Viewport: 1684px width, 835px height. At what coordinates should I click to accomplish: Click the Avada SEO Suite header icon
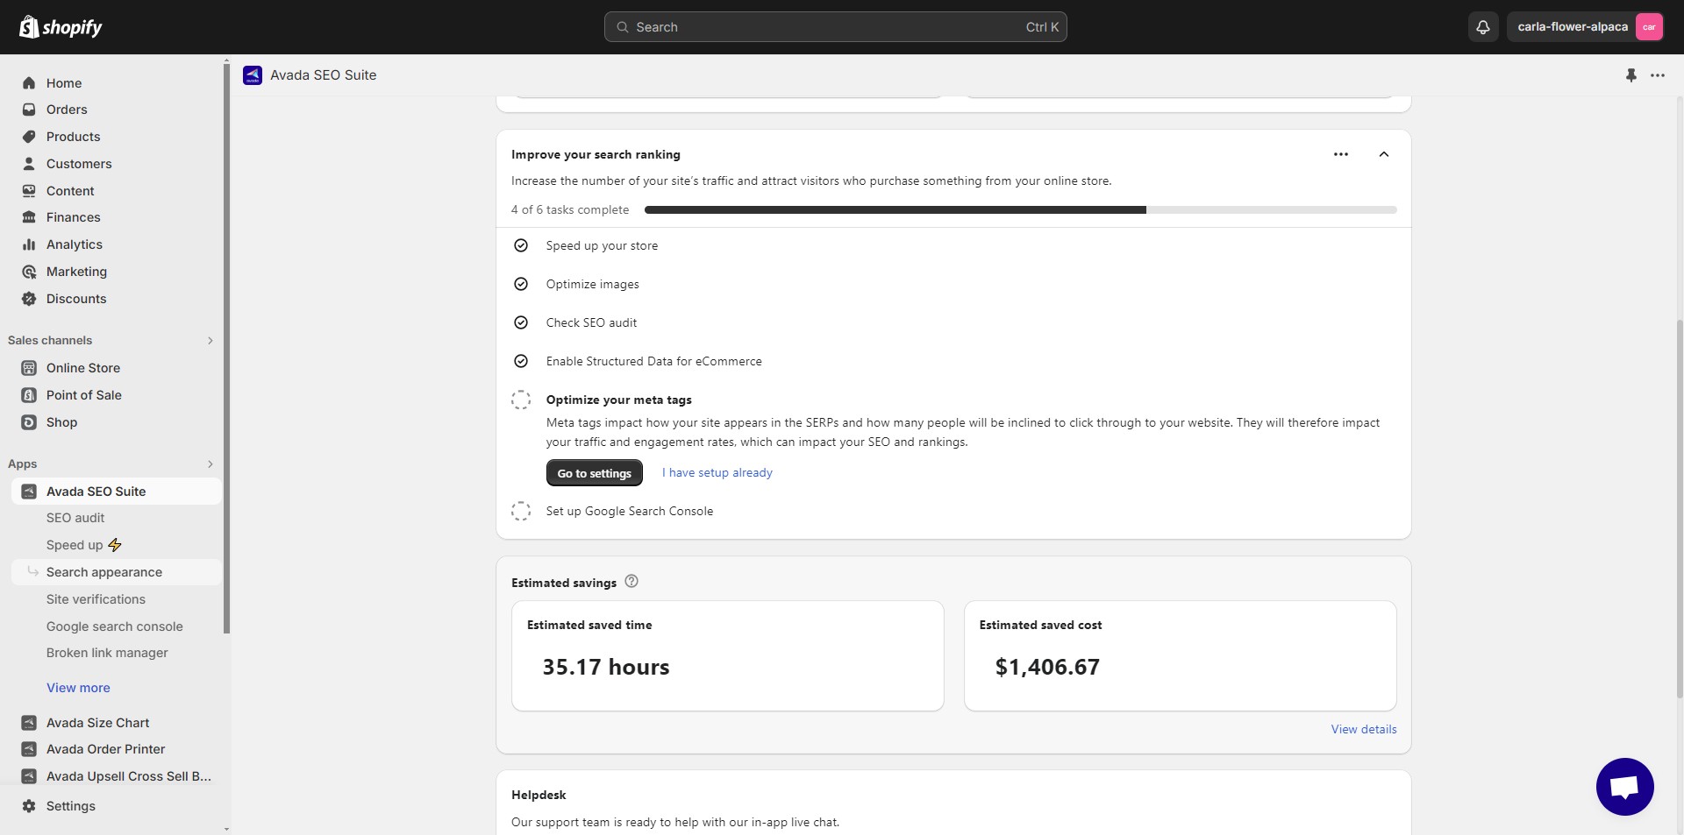point(253,75)
